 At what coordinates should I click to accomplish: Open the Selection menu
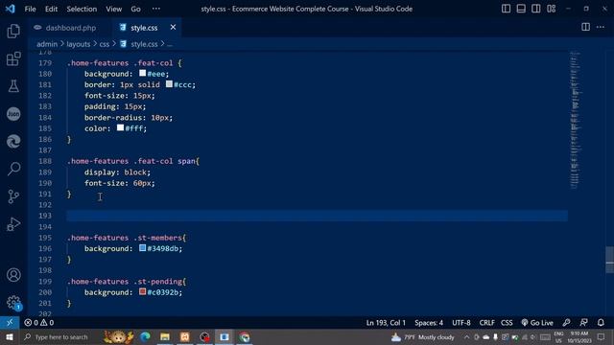click(x=82, y=9)
